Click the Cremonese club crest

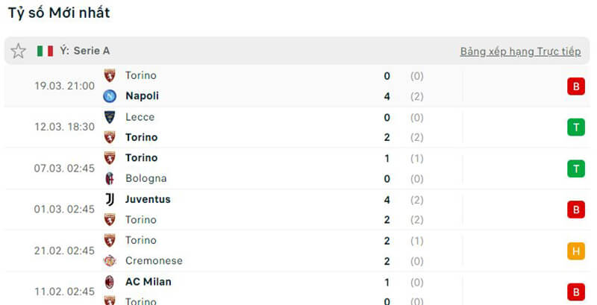coord(110,261)
